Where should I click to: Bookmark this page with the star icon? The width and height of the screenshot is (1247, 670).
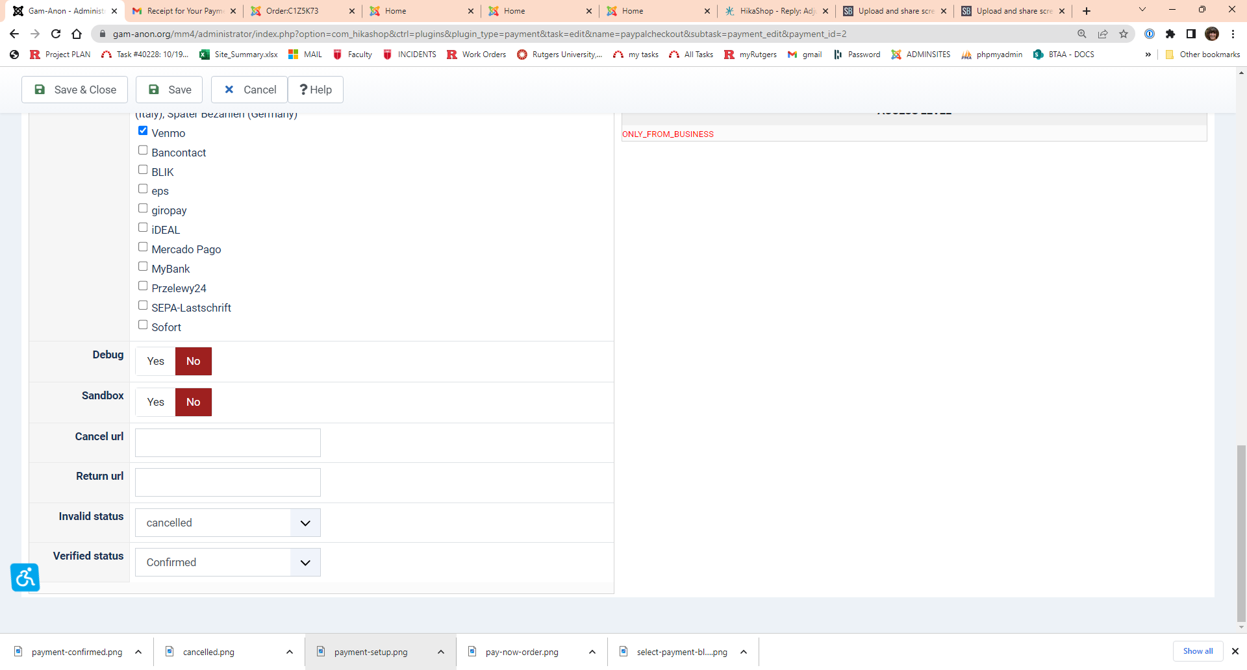1124,34
